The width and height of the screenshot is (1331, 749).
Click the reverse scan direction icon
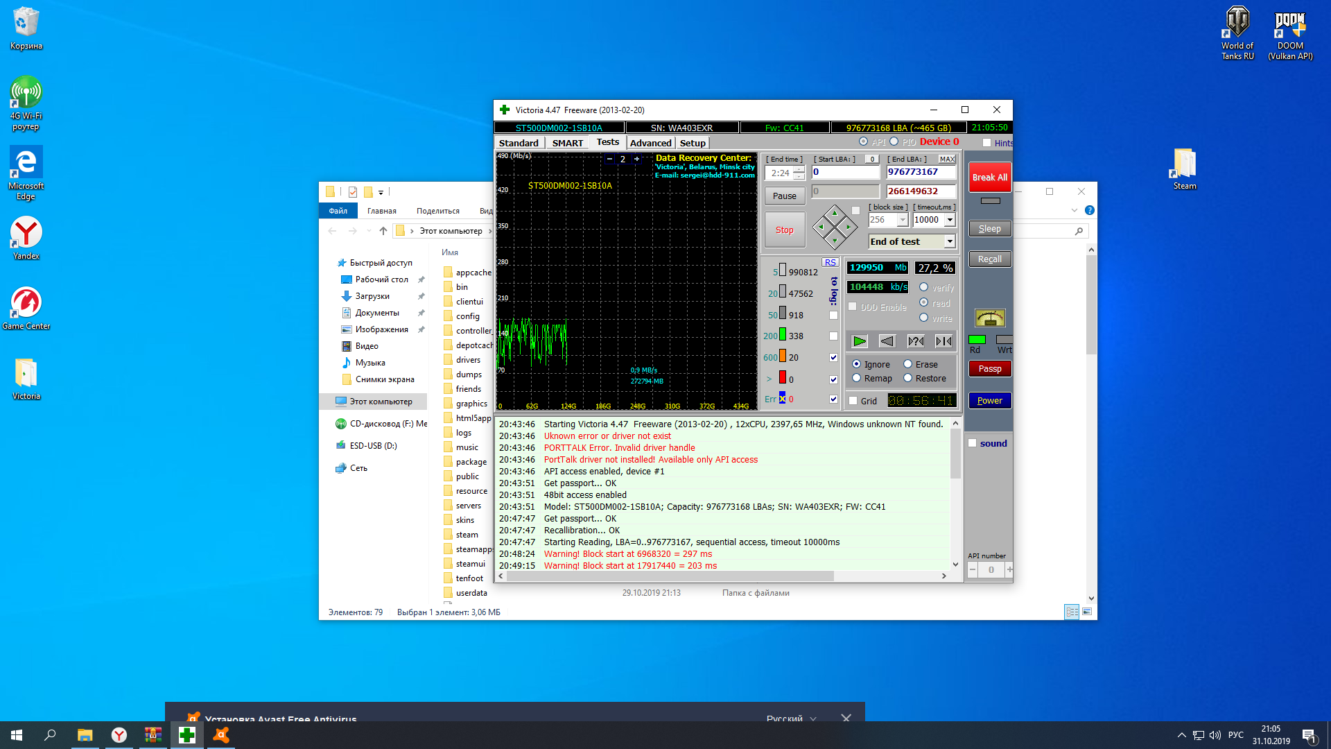click(x=887, y=341)
